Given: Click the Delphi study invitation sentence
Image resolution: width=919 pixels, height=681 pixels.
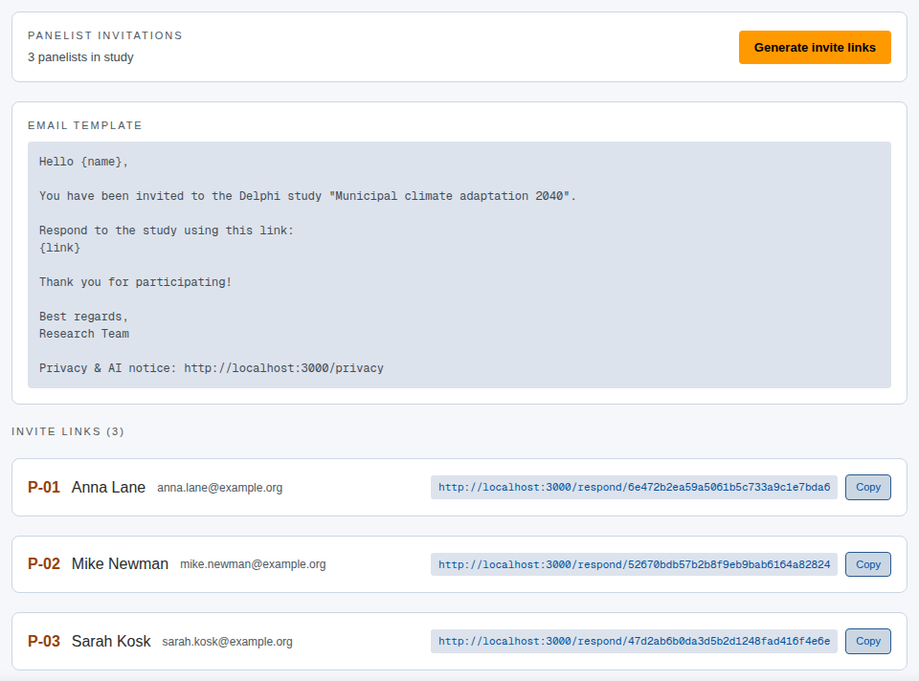Looking at the screenshot, I should pos(307,196).
